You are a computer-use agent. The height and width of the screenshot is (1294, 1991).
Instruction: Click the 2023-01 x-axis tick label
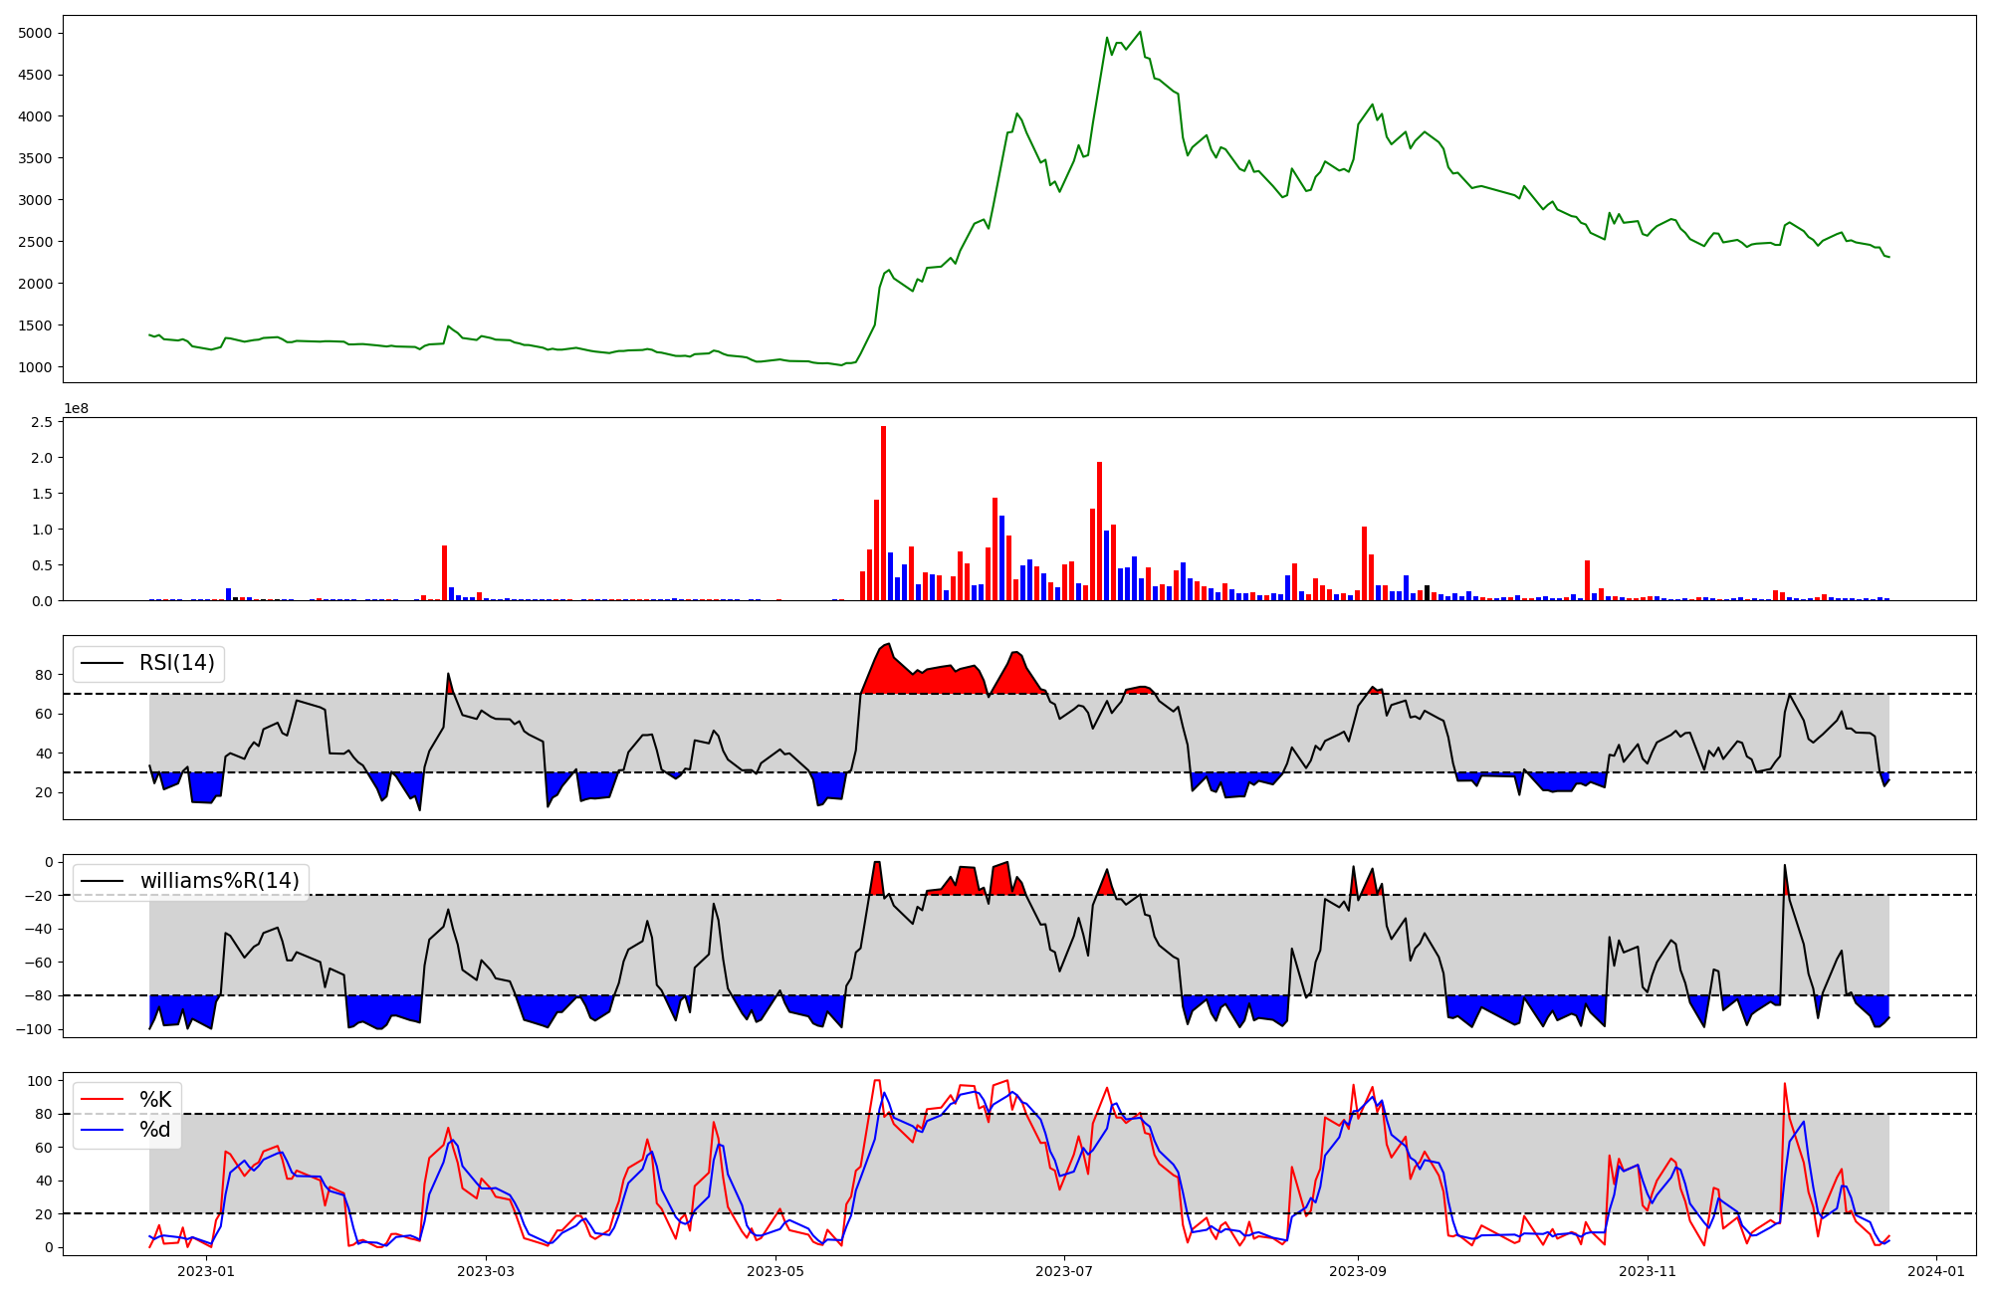coord(206,1271)
